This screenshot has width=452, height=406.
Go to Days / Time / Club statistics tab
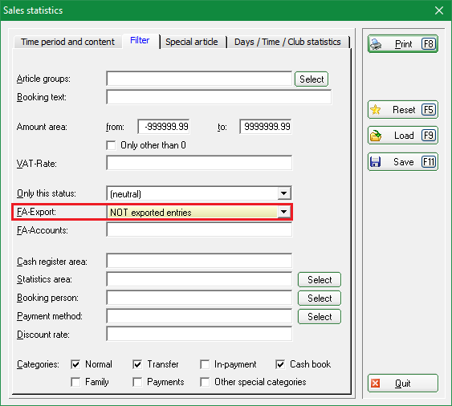(x=287, y=42)
